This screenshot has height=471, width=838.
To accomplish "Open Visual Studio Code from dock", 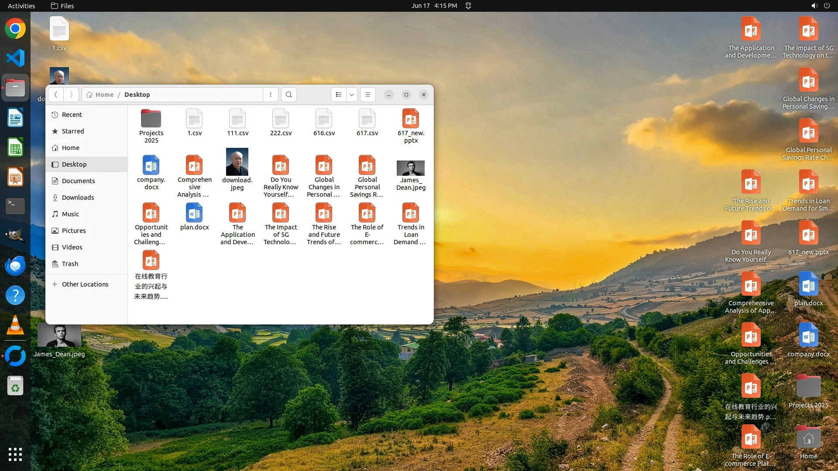I will pyautogui.click(x=15, y=58).
